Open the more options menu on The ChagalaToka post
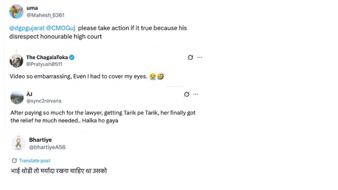The height and width of the screenshot is (190, 338). [x=200, y=58]
